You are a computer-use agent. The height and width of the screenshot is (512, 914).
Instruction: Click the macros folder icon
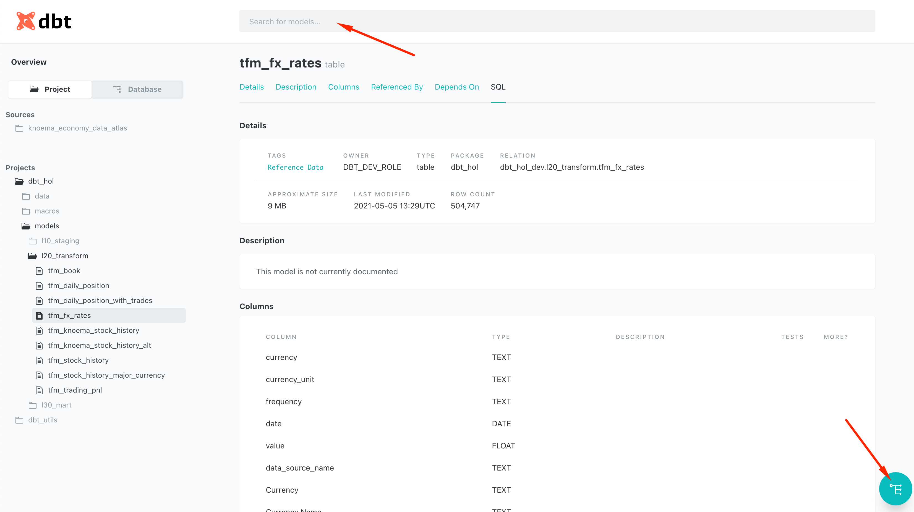(26, 211)
